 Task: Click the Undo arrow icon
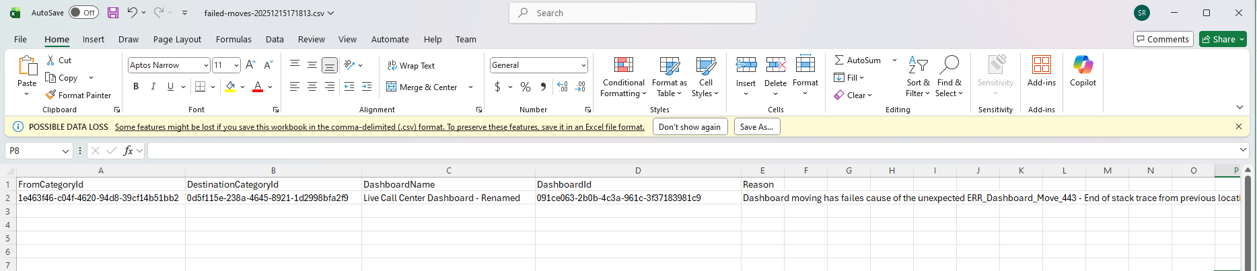point(133,12)
